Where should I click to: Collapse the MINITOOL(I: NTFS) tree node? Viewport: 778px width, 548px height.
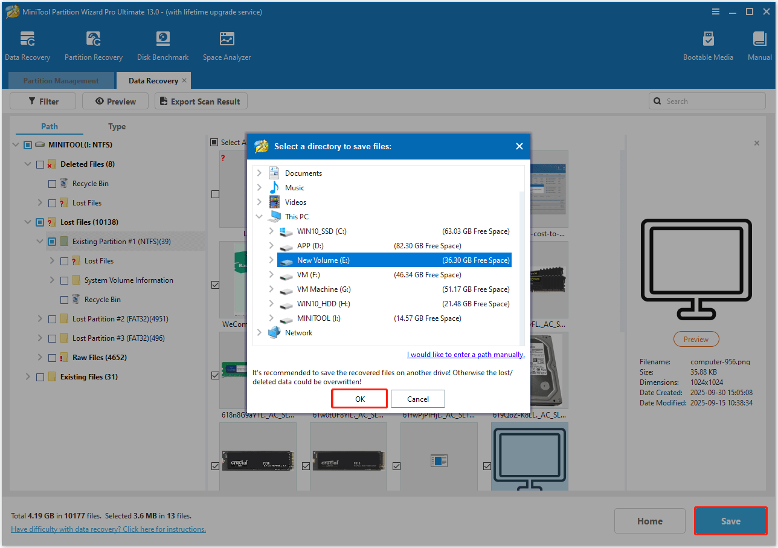coord(15,144)
